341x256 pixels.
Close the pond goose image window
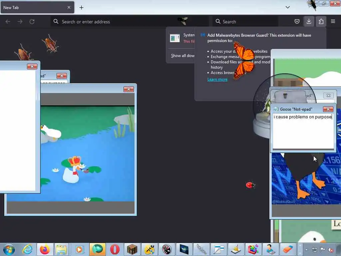point(129,89)
